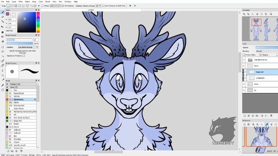Open the Brush Control Stabilizer dropdown
Screen dimensions: 278x156
coord(28,47)
